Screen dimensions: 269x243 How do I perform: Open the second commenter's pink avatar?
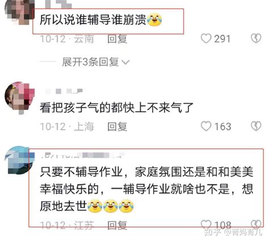click(x=19, y=98)
